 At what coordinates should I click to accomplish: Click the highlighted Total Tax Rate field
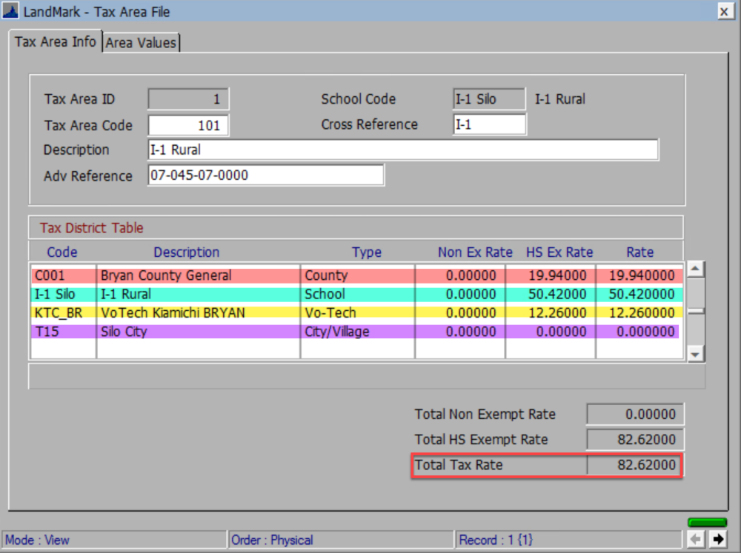click(x=635, y=465)
